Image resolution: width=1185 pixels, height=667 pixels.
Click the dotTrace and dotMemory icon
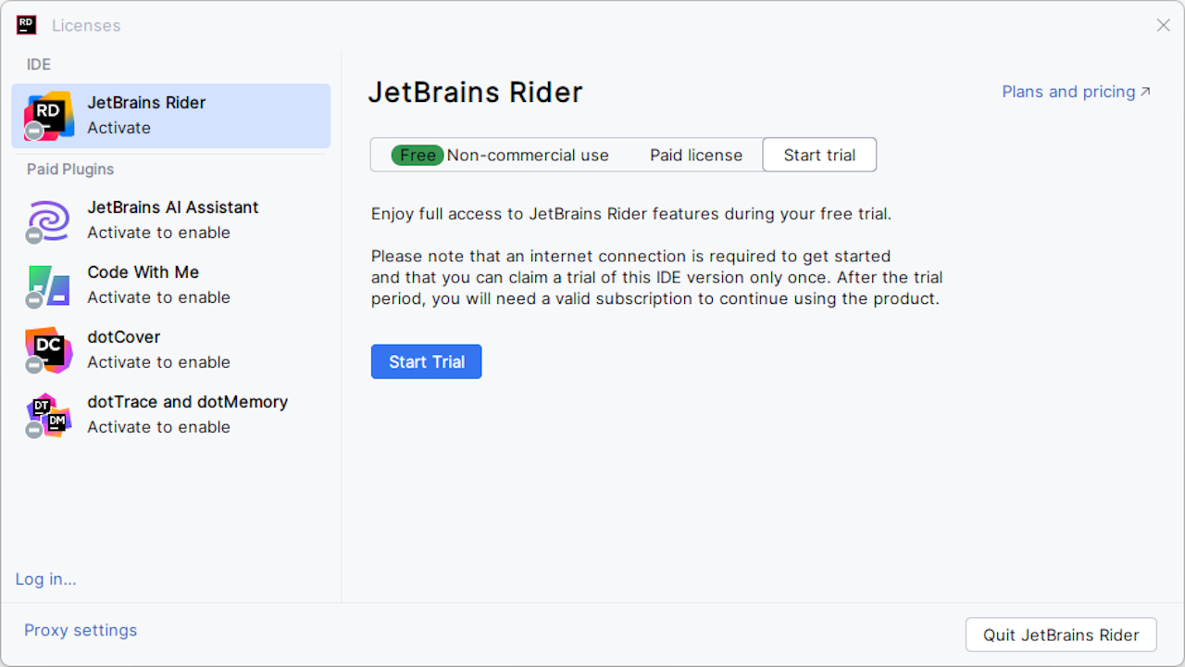[47, 414]
